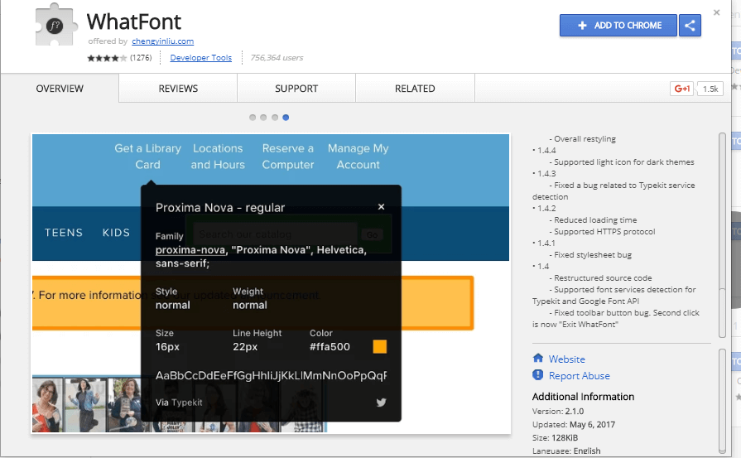
Task: Click the Additional Information heading
Action: click(x=583, y=397)
